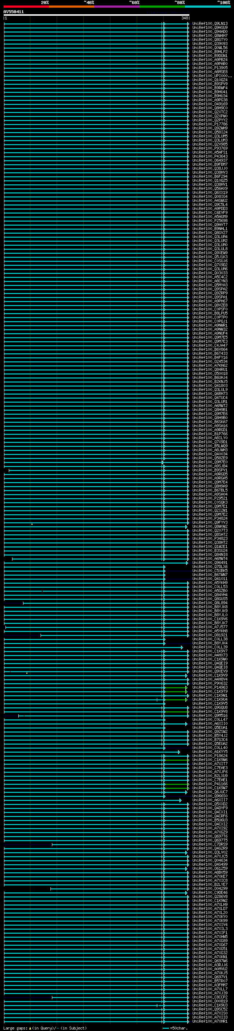Open UniRef100_O49169 entry
This screenshot has height=1031, width=234.
click(210, 104)
